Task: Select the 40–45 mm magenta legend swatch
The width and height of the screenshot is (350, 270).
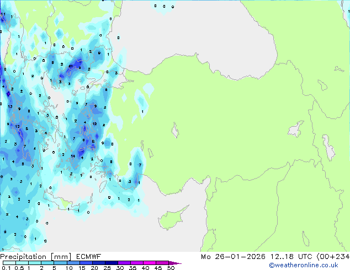Action: (150, 263)
